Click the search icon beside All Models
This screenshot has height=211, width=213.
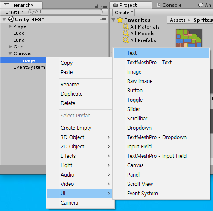tap(126, 33)
